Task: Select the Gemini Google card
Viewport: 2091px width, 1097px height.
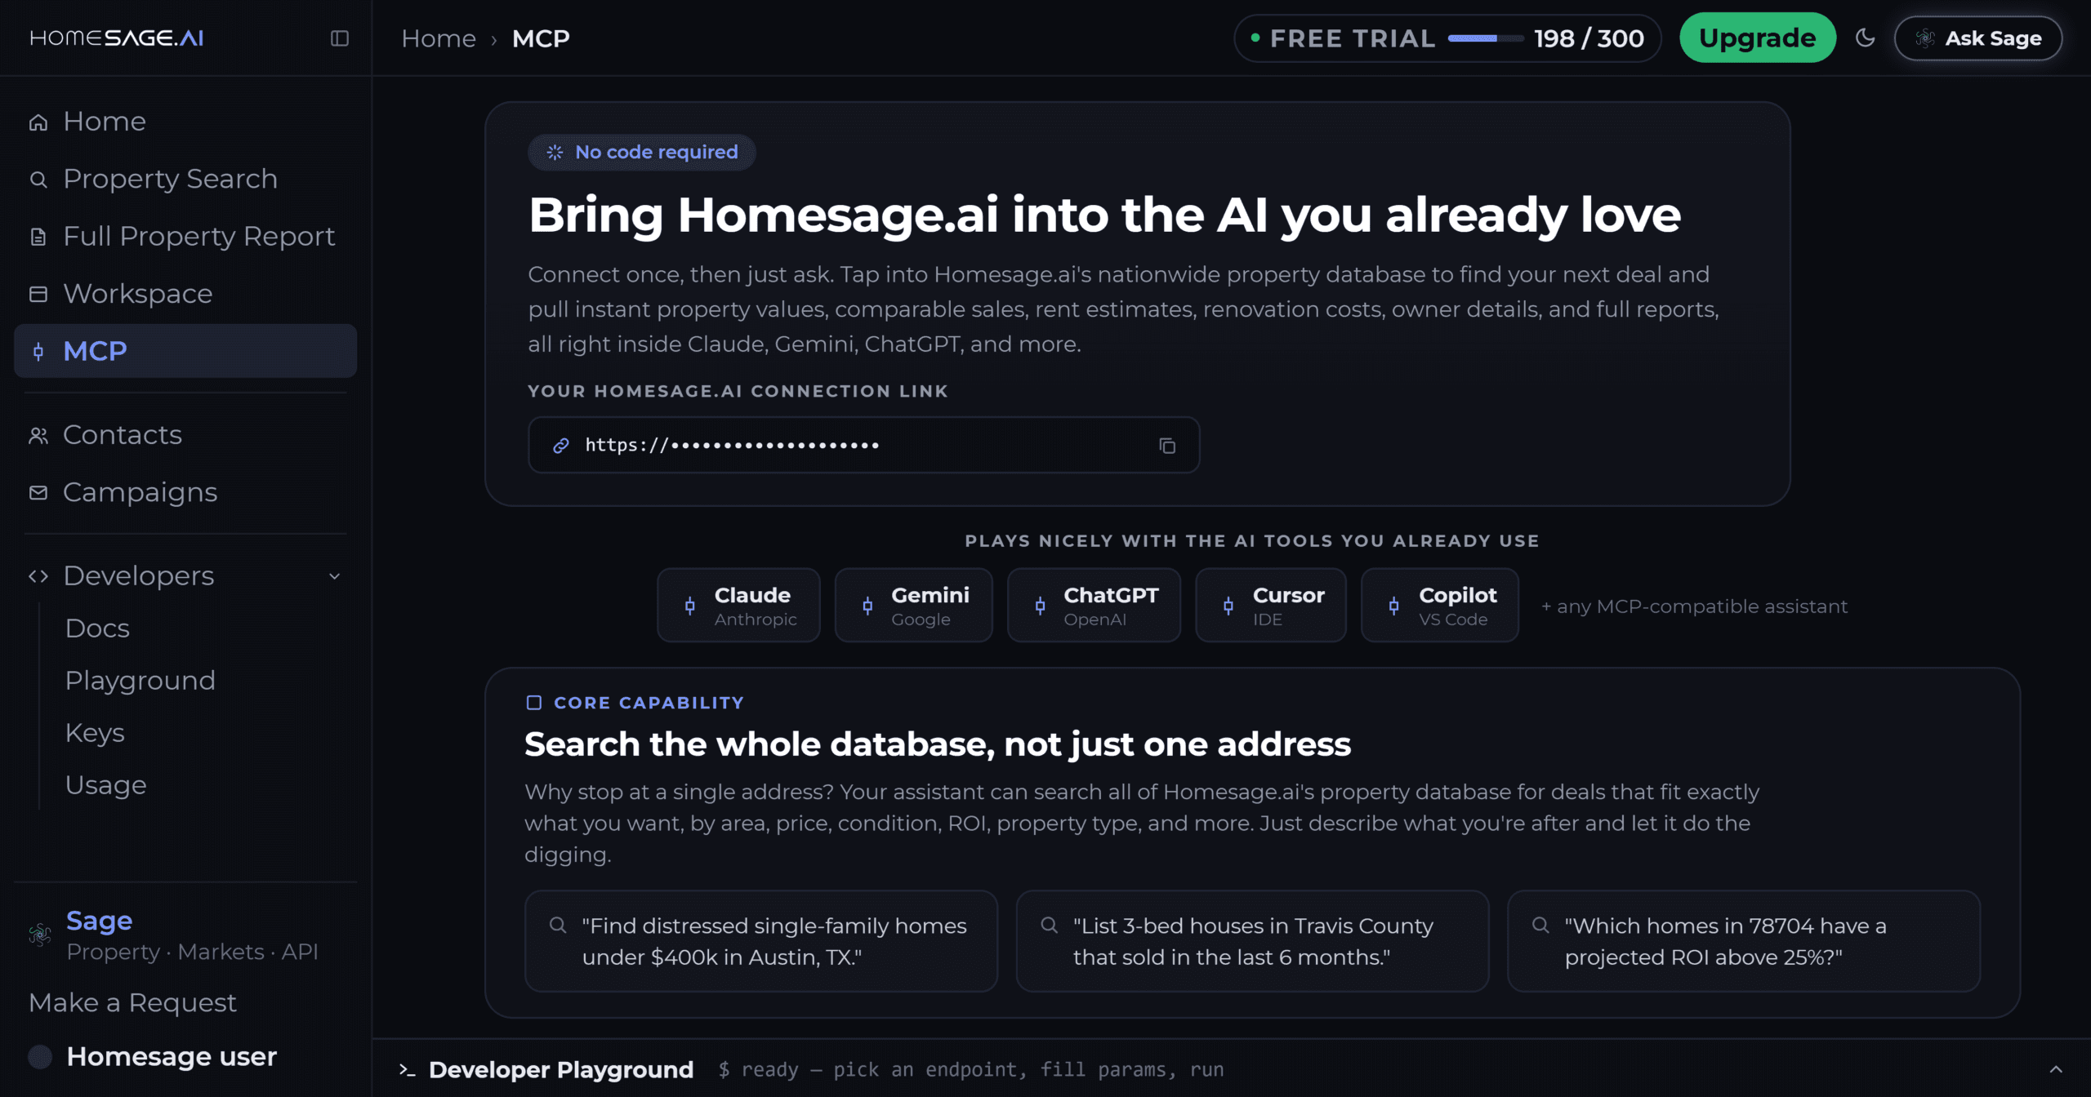Action: pyautogui.click(x=914, y=606)
